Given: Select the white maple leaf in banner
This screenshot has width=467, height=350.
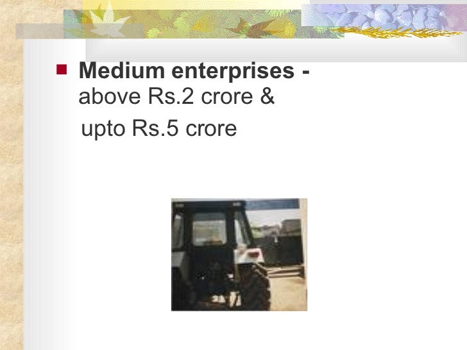Looking at the screenshot, I should tap(108, 22).
